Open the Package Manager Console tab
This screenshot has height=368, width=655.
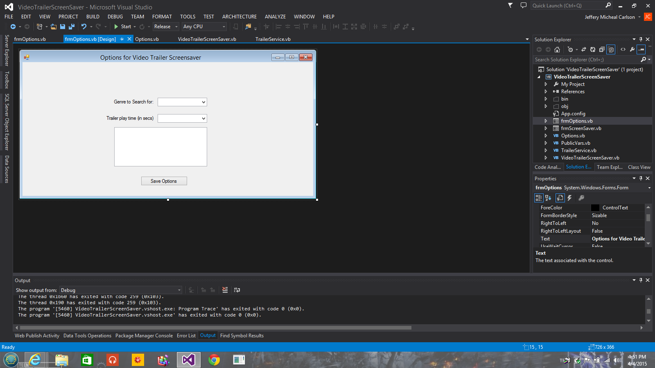144,336
